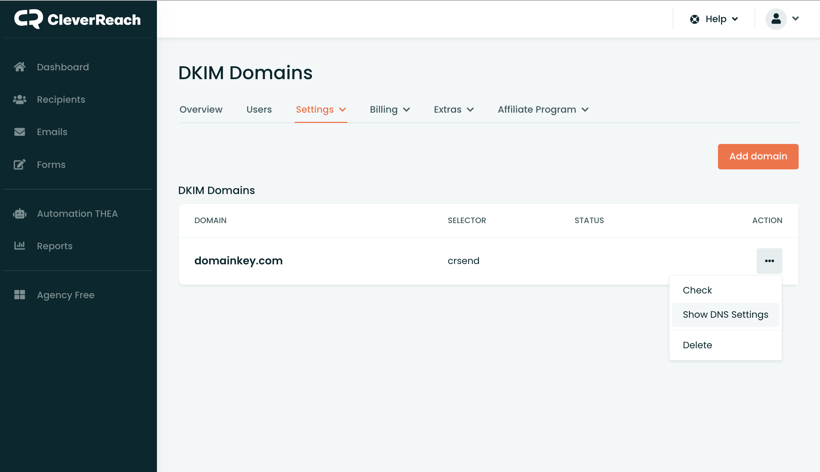Toggle the three-dot action menu for domainkey.com
This screenshot has height=472, width=820.
(769, 261)
